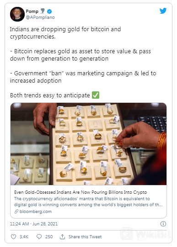The width and height of the screenshot is (177, 247).
Task: Open the Even Gold-Obsessed Indians headline
Action: tap(80, 192)
